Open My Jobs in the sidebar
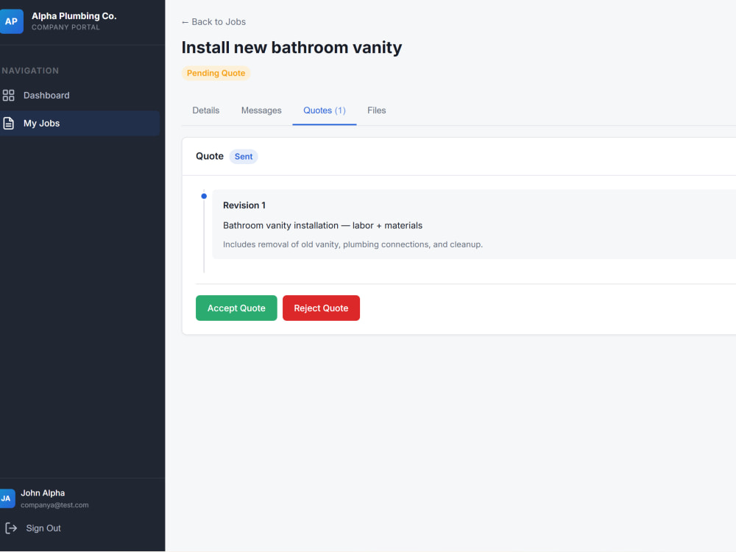Viewport: 736px width, 552px height. point(79,124)
